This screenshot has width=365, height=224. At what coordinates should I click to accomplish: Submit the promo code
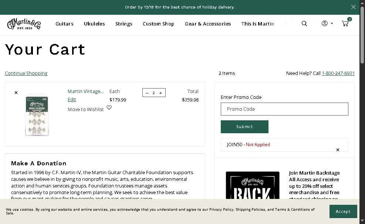[x=244, y=127]
